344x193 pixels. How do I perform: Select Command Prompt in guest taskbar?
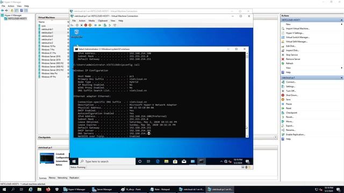[x=201, y=161]
